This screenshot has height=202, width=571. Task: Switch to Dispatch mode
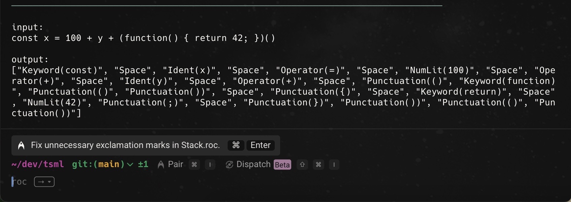(x=254, y=164)
